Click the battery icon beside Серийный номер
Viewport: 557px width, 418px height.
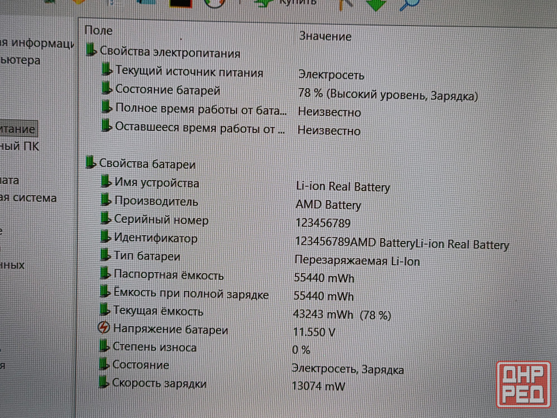pyautogui.click(x=105, y=219)
